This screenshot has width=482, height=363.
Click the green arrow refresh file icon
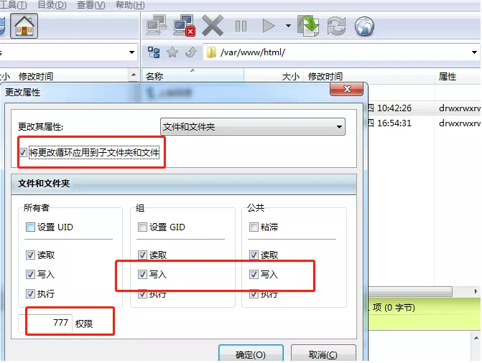tap(308, 26)
